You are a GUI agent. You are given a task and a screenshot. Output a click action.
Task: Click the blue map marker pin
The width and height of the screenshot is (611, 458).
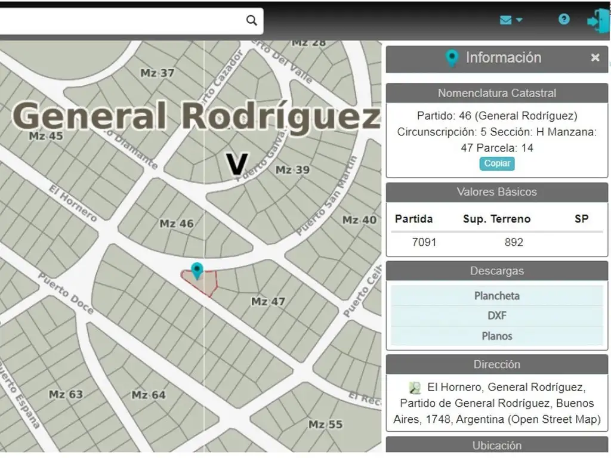pyautogui.click(x=197, y=270)
